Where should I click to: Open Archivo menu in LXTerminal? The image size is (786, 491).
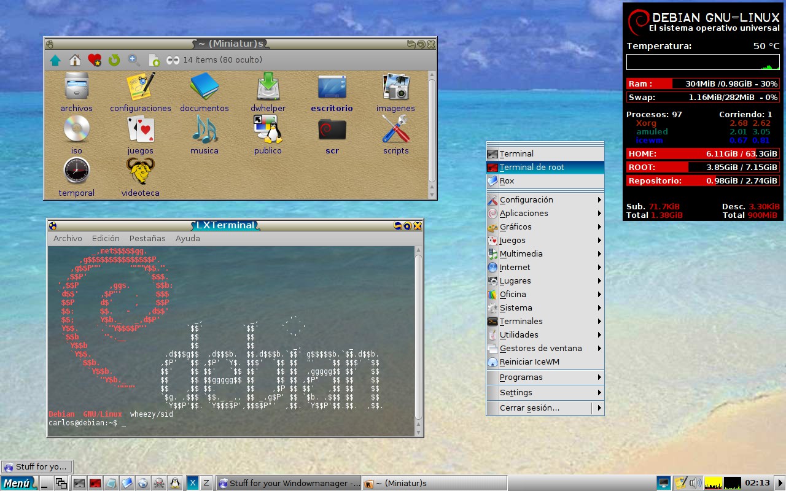point(68,238)
